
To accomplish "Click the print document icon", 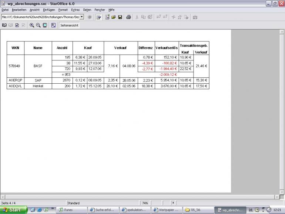I will (x=128, y=17).
